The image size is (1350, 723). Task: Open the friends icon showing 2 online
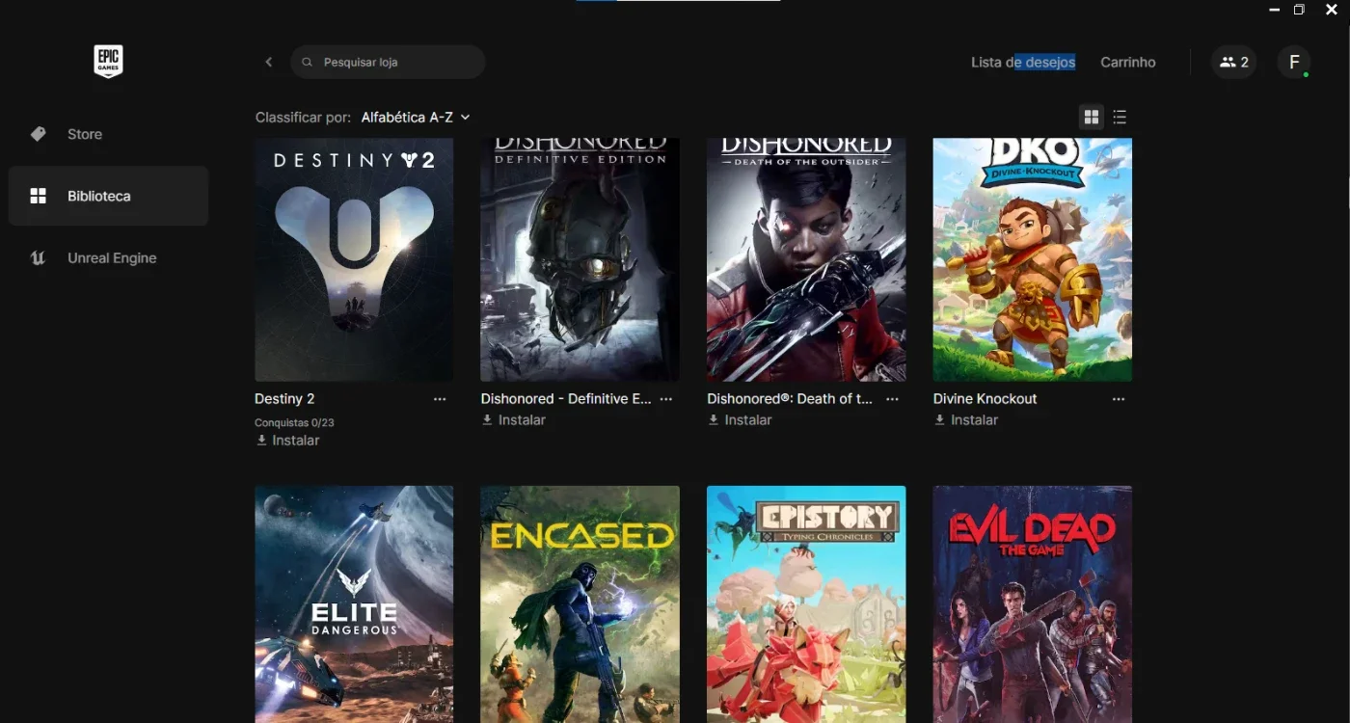(x=1234, y=62)
